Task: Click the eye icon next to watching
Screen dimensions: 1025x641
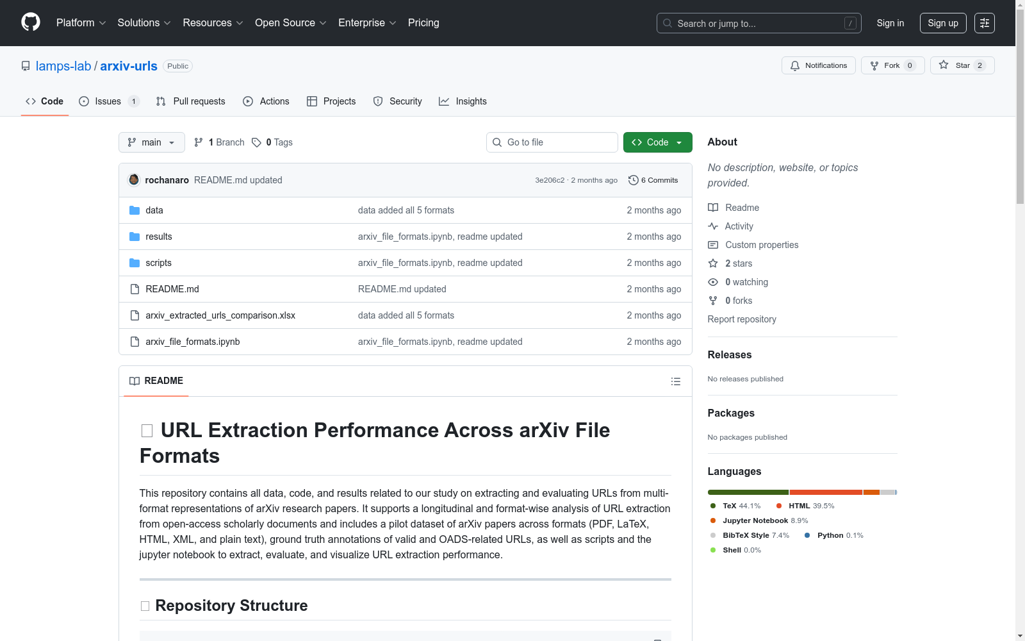Action: click(x=713, y=282)
